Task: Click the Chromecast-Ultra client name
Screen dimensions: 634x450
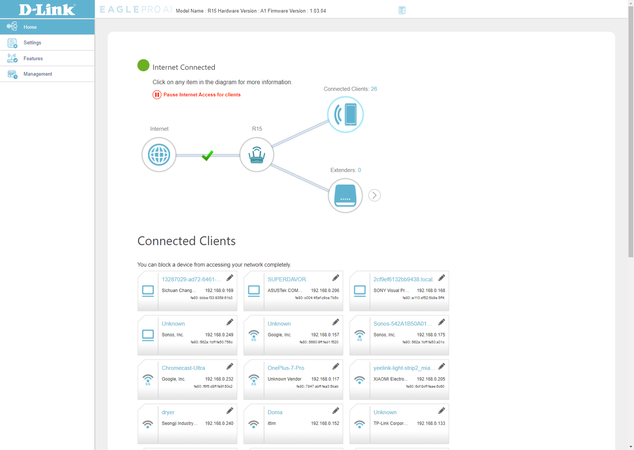Action: point(183,368)
